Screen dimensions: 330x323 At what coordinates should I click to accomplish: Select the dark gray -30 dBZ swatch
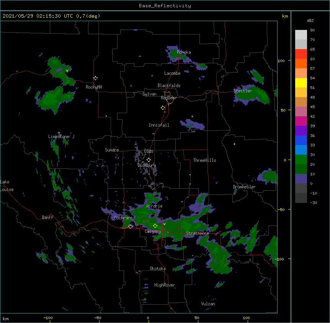click(301, 198)
